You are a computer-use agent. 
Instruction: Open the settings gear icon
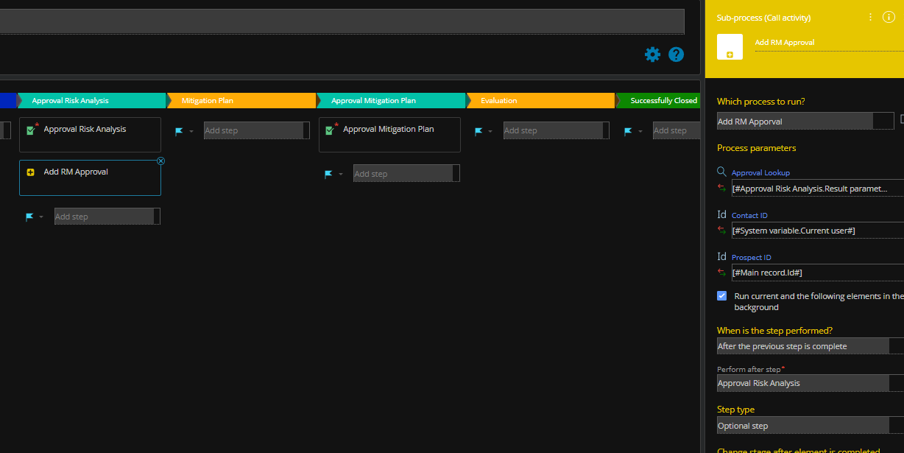(x=652, y=55)
